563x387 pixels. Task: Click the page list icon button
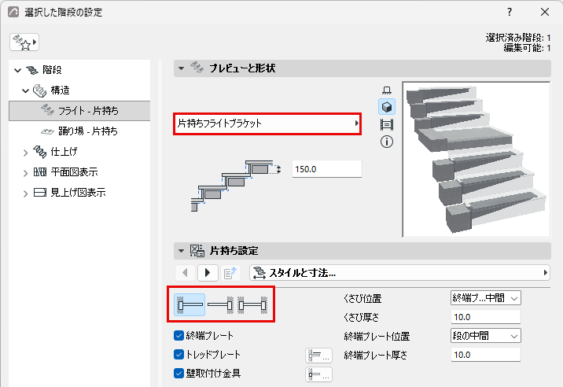tap(230, 273)
